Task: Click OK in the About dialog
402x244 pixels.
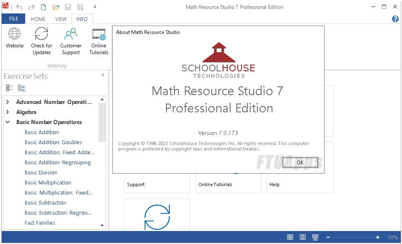Action: click(300, 163)
